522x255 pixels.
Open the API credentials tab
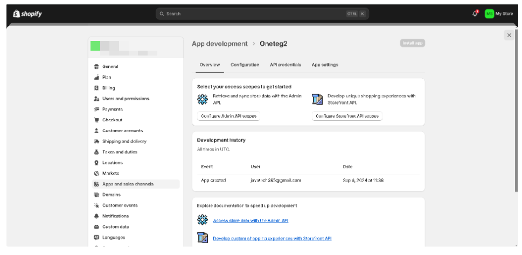point(285,65)
